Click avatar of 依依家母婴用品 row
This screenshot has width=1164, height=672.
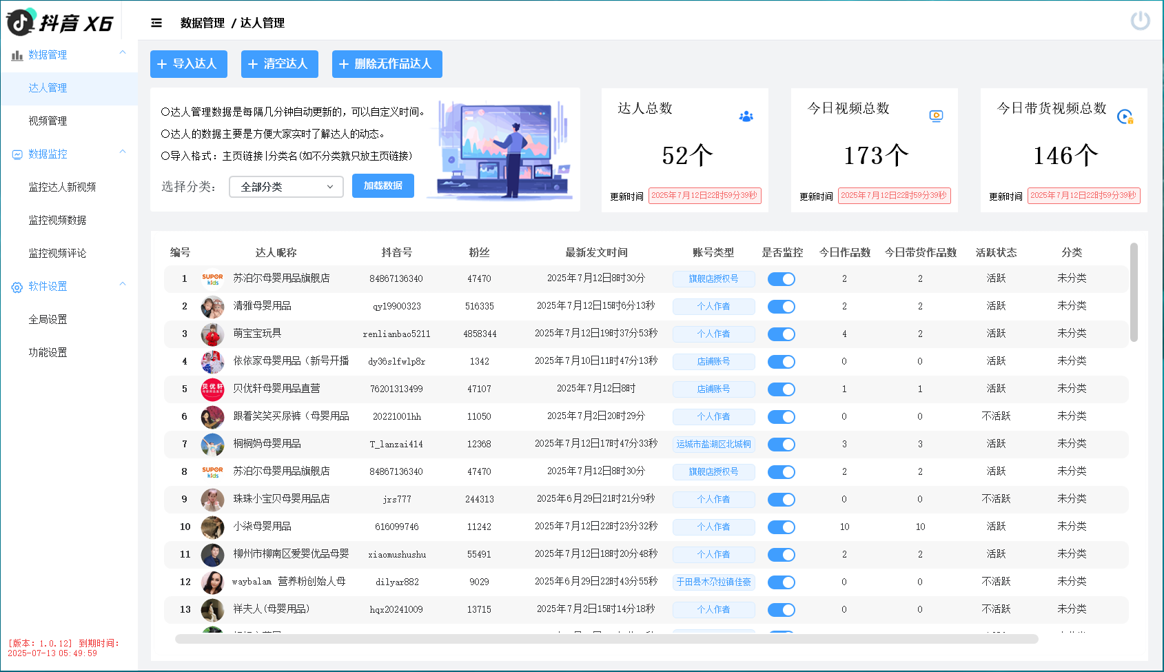[212, 362]
